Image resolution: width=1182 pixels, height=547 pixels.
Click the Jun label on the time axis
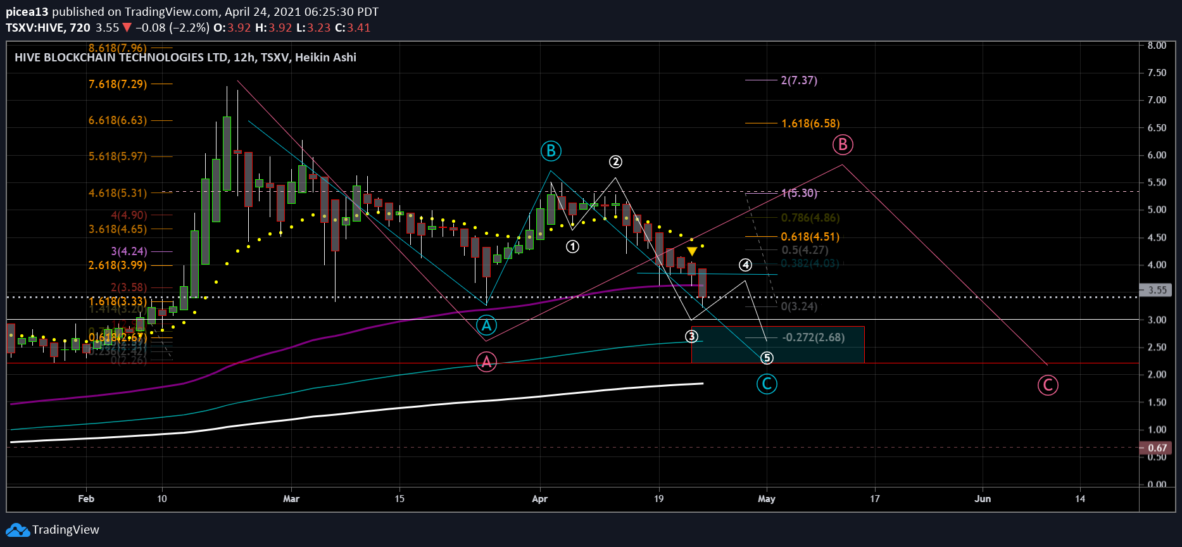pyautogui.click(x=983, y=499)
